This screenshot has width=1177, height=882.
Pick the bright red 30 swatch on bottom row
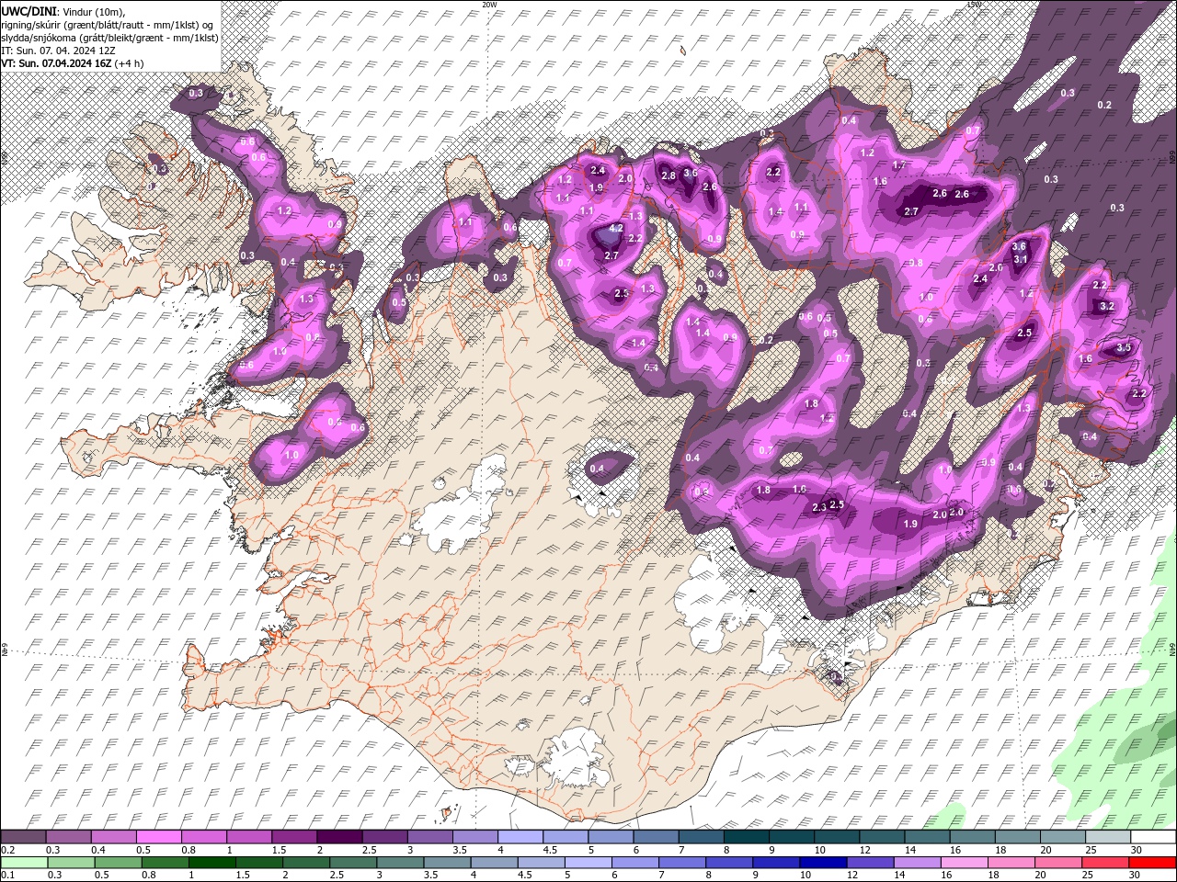[x=1151, y=863]
